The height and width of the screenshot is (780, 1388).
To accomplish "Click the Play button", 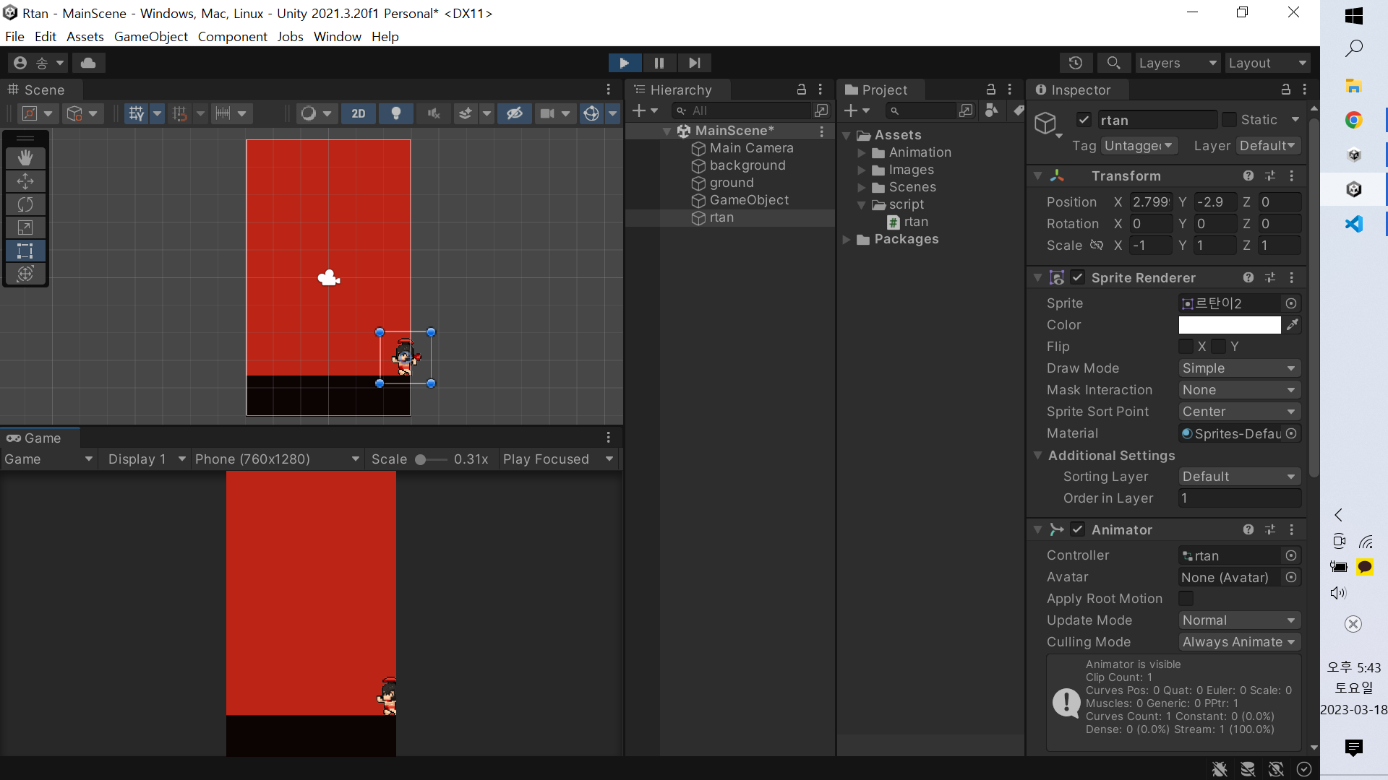I will 624,63.
